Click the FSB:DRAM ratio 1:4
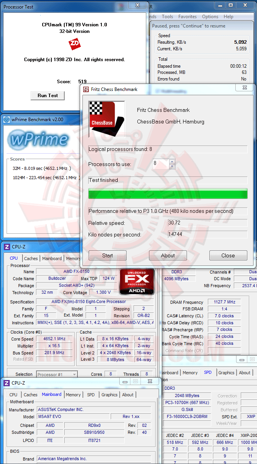The image size is (257, 464). (x=224, y=309)
